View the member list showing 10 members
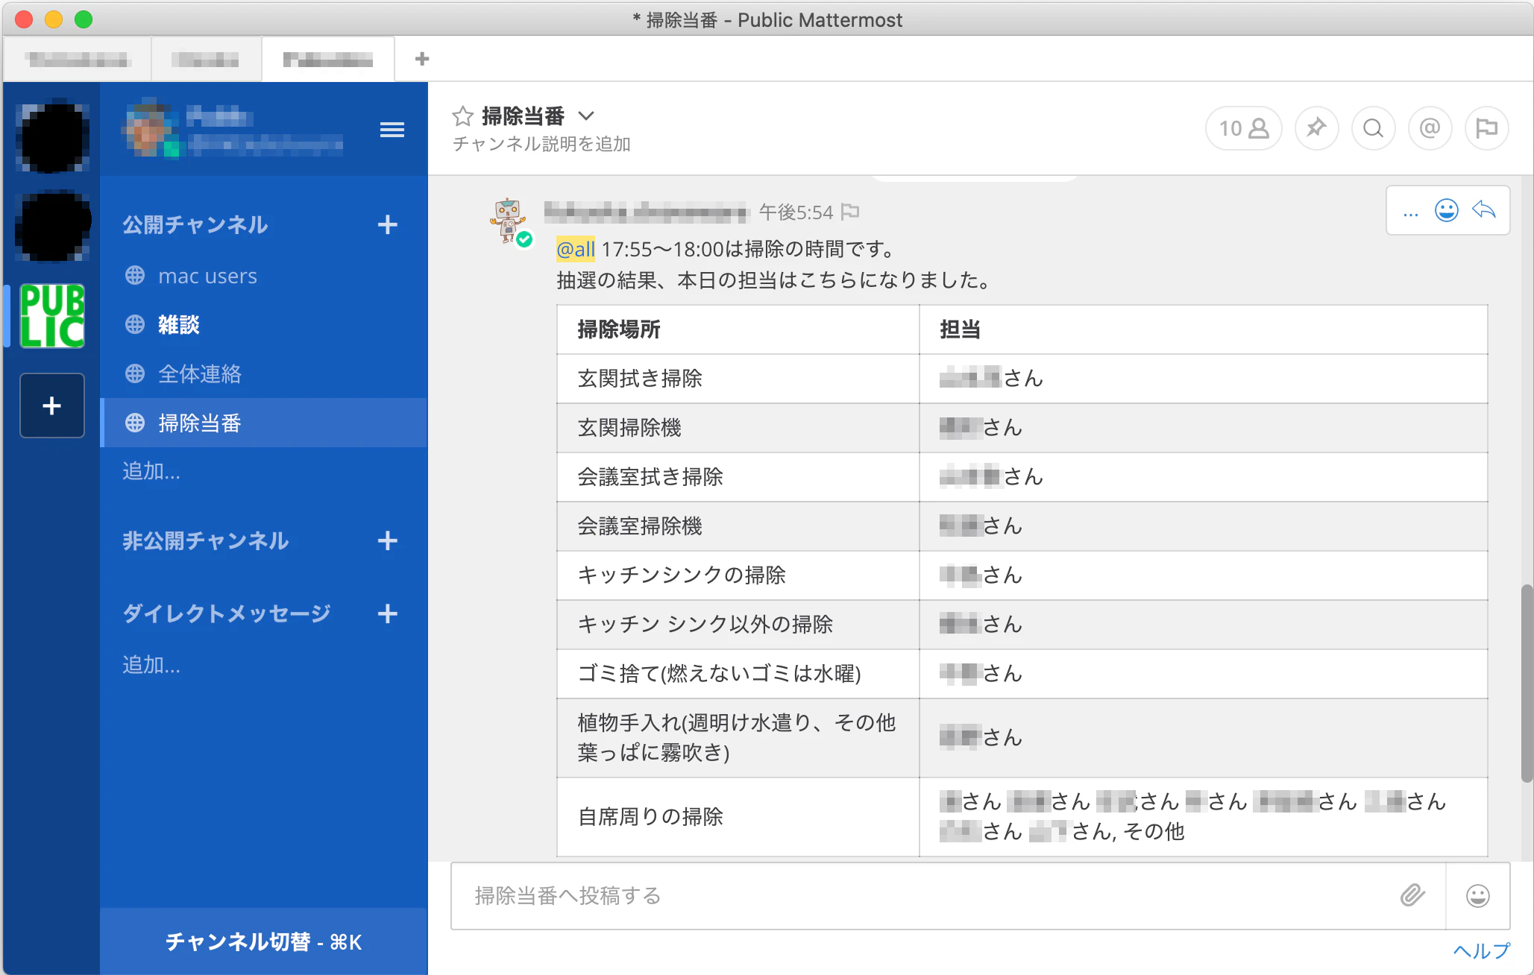 pyautogui.click(x=1243, y=128)
